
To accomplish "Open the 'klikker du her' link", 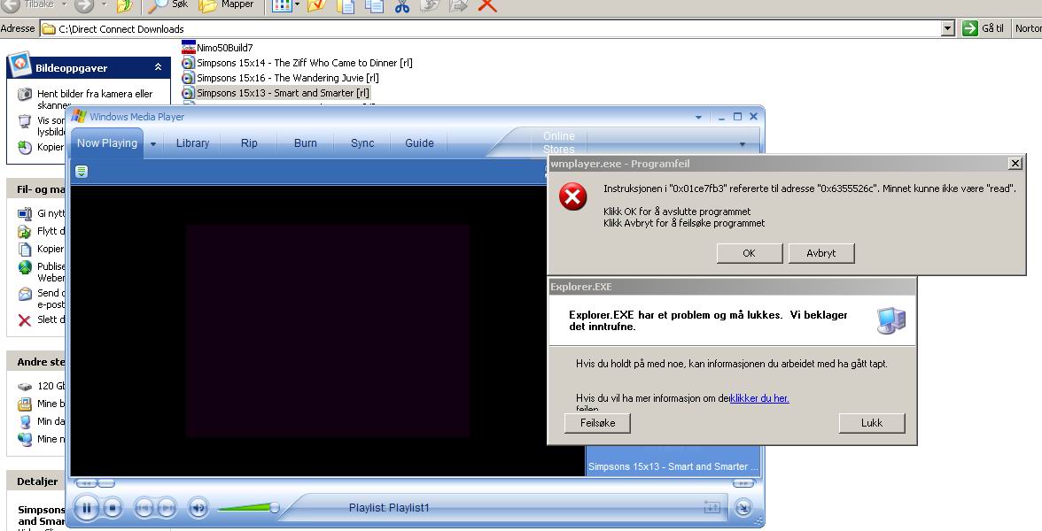I will (x=759, y=398).
